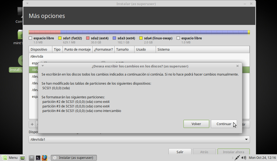Launch the terminal from the panel
Image resolution: width=277 pixels, height=161 pixels.
38,158
